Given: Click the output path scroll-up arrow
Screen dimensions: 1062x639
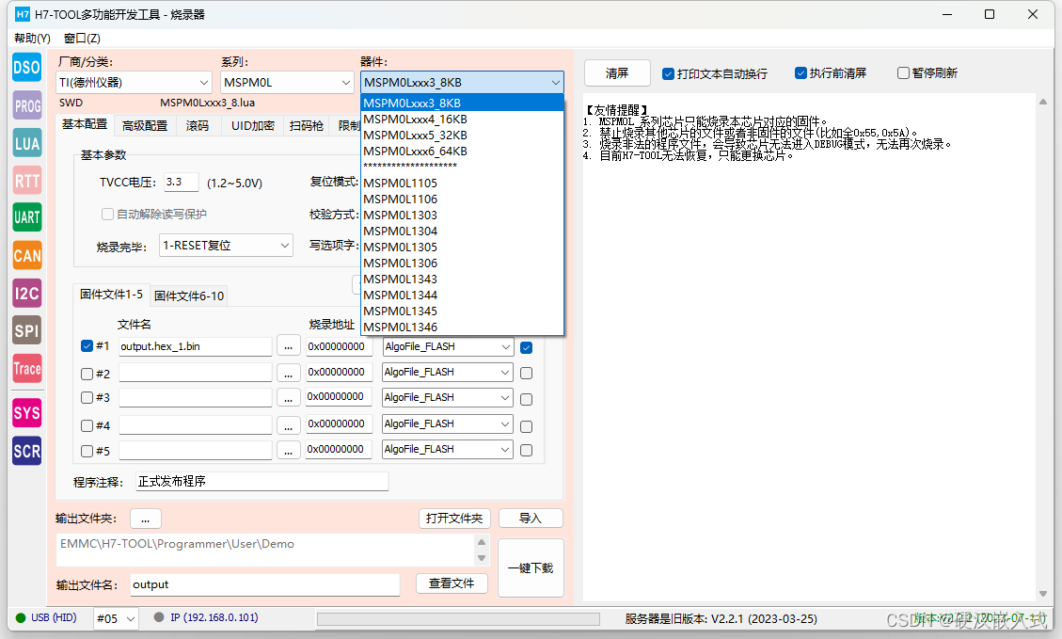Looking at the screenshot, I should coord(482,541).
